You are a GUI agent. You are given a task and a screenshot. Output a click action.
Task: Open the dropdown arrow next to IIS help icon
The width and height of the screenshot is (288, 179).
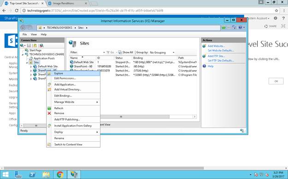point(244,28)
